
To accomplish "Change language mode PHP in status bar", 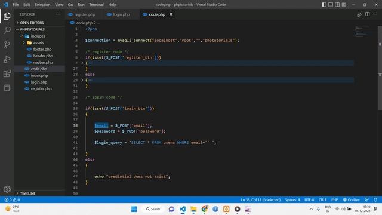I will click(334, 199).
